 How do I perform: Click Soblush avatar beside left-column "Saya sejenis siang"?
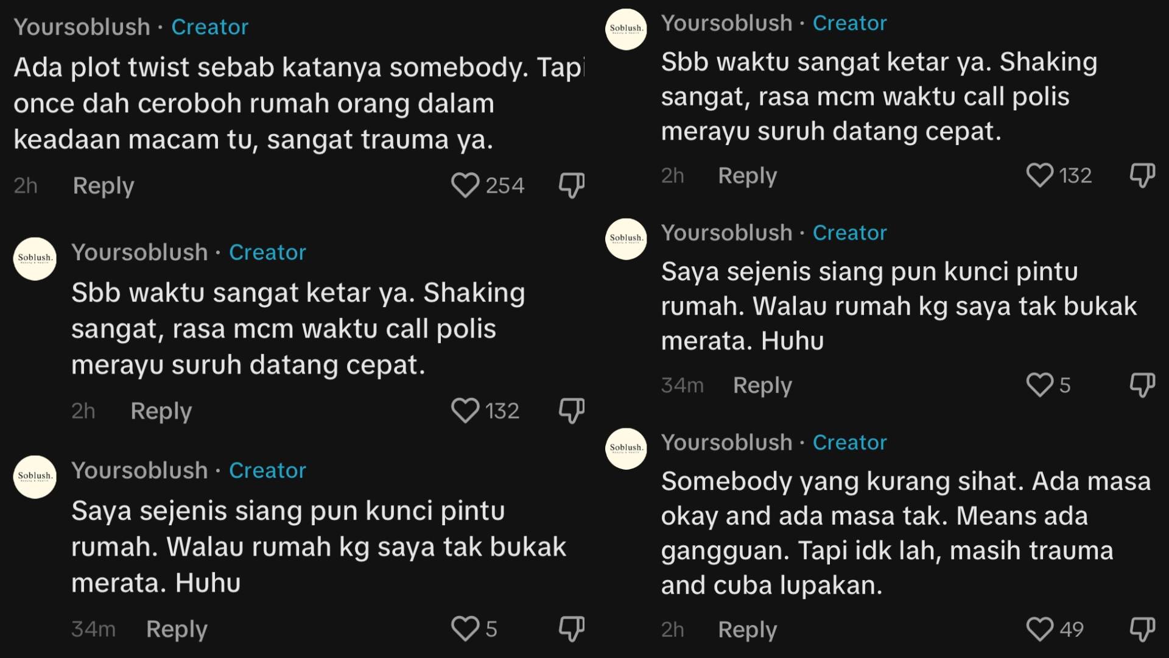tap(35, 476)
